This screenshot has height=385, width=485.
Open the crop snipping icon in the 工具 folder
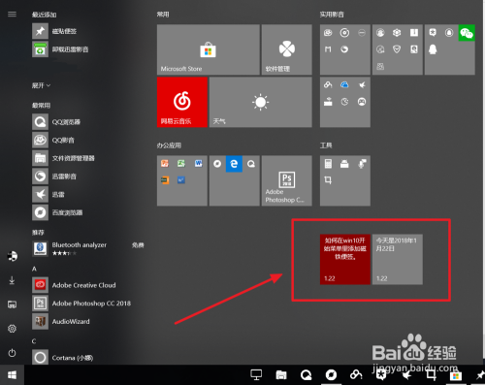[328, 180]
